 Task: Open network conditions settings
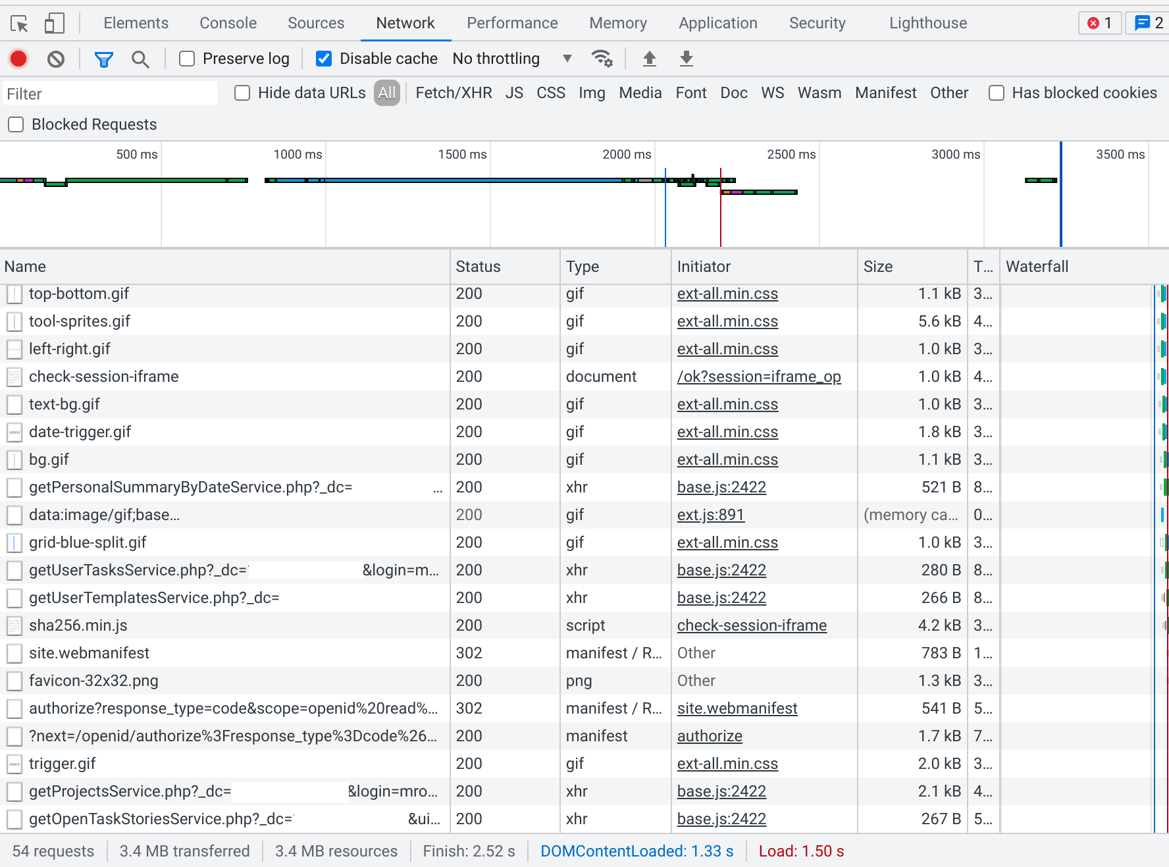[602, 59]
